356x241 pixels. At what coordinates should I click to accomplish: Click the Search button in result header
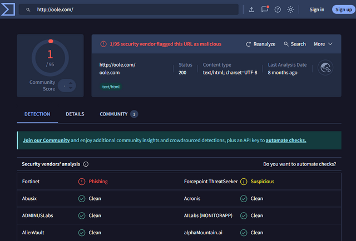point(295,44)
